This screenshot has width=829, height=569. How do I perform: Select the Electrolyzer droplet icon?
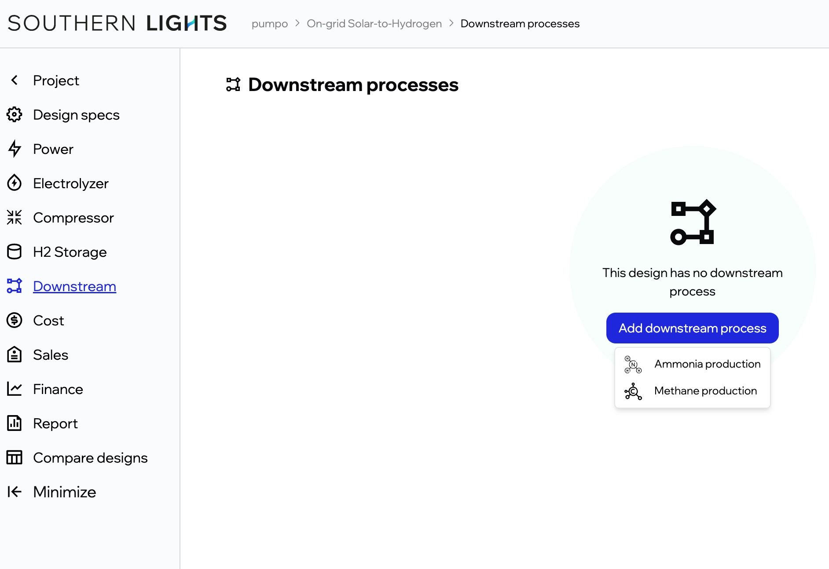pos(14,183)
